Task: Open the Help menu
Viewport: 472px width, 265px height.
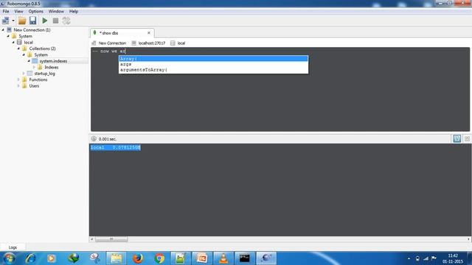Action: (x=74, y=11)
